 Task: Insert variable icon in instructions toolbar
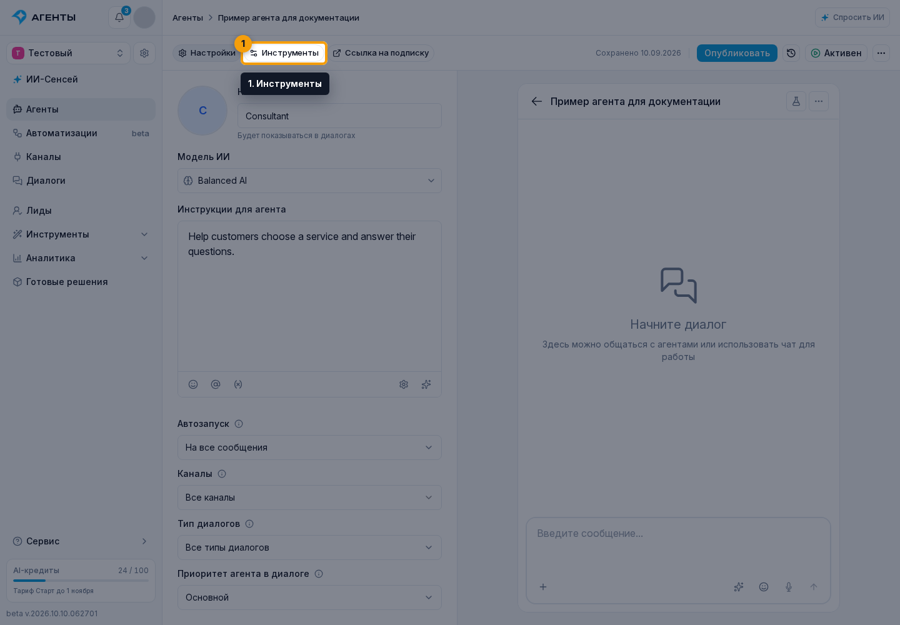(238, 384)
